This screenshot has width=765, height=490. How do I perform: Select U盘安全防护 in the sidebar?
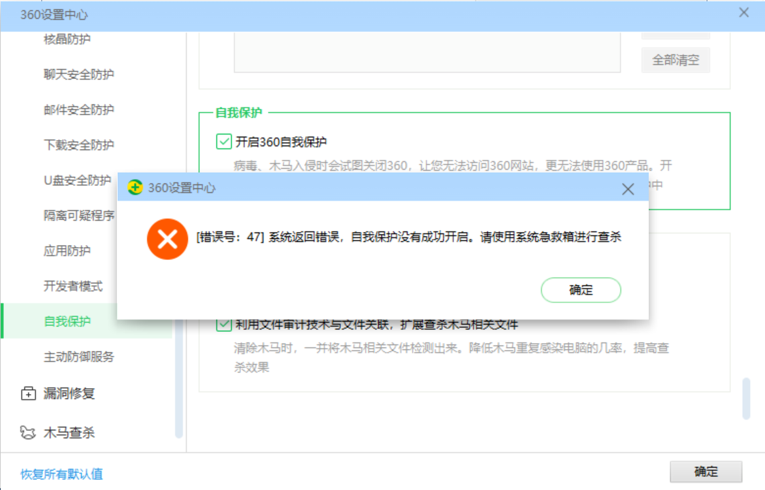[x=78, y=180]
